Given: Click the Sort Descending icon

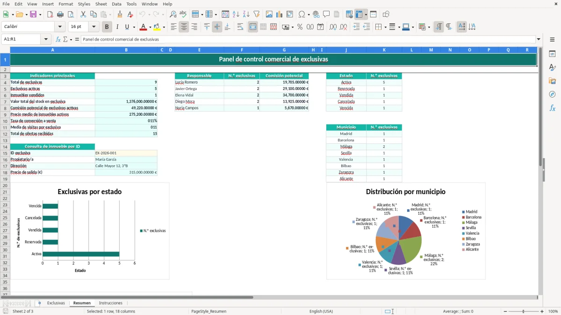Looking at the screenshot, I should (246, 14).
